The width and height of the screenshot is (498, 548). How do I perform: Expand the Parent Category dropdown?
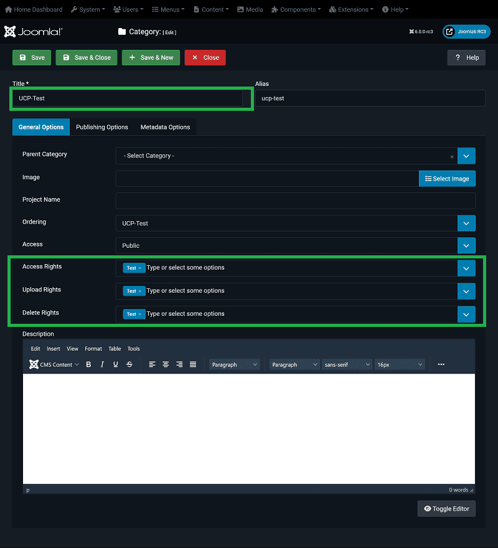click(x=466, y=156)
